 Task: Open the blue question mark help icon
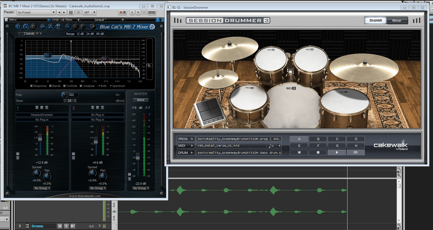tap(158, 20)
